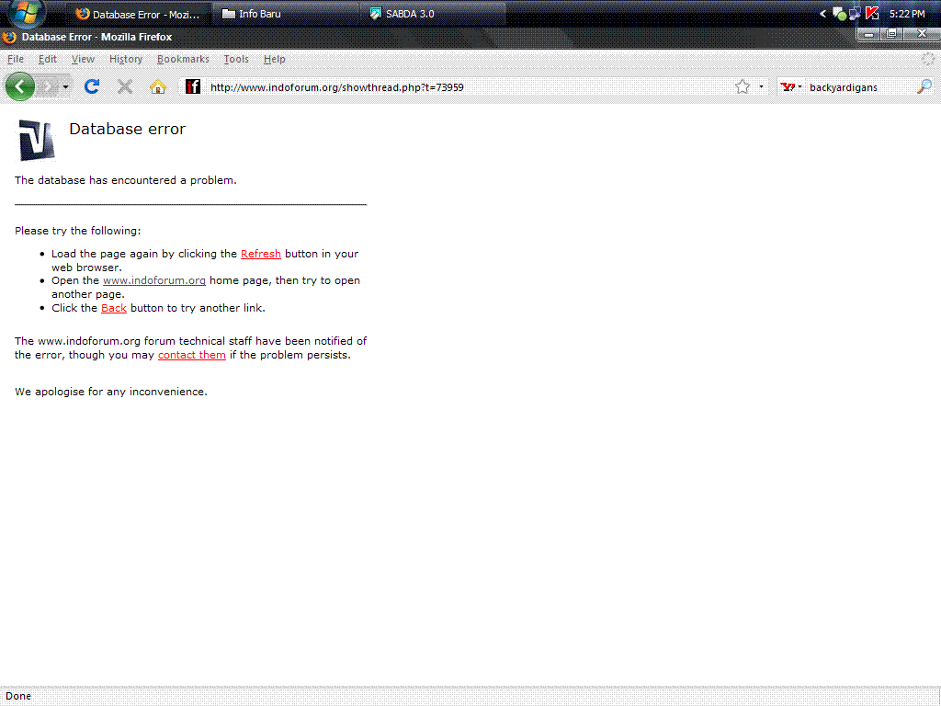Open the Help menu
The image size is (941, 706).
click(x=274, y=59)
